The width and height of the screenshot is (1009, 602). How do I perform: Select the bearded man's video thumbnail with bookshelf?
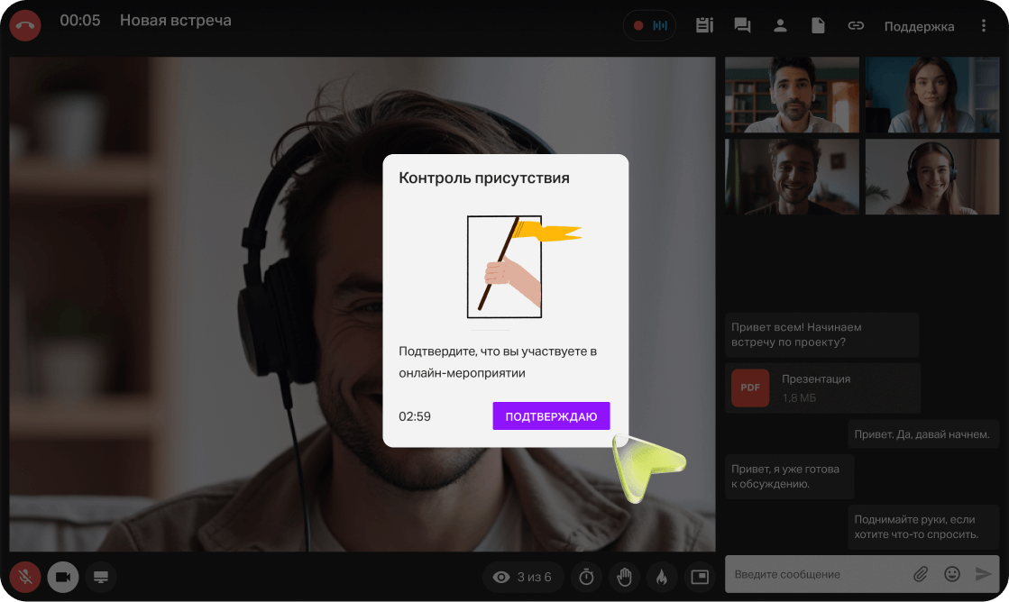793,95
